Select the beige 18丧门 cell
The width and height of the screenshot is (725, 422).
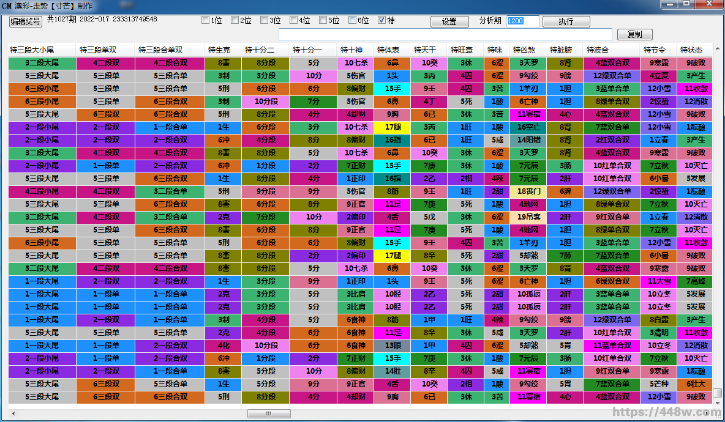[x=528, y=191]
